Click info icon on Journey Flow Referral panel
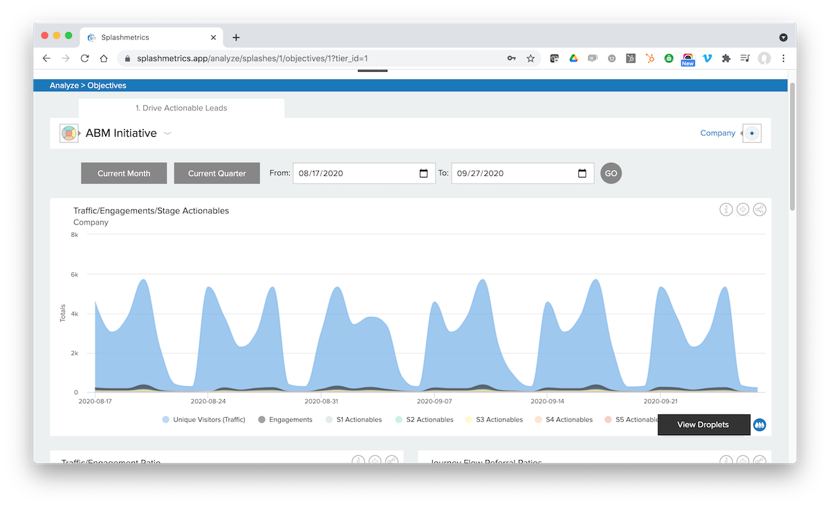Screen dimensions: 830x507 click(726, 461)
